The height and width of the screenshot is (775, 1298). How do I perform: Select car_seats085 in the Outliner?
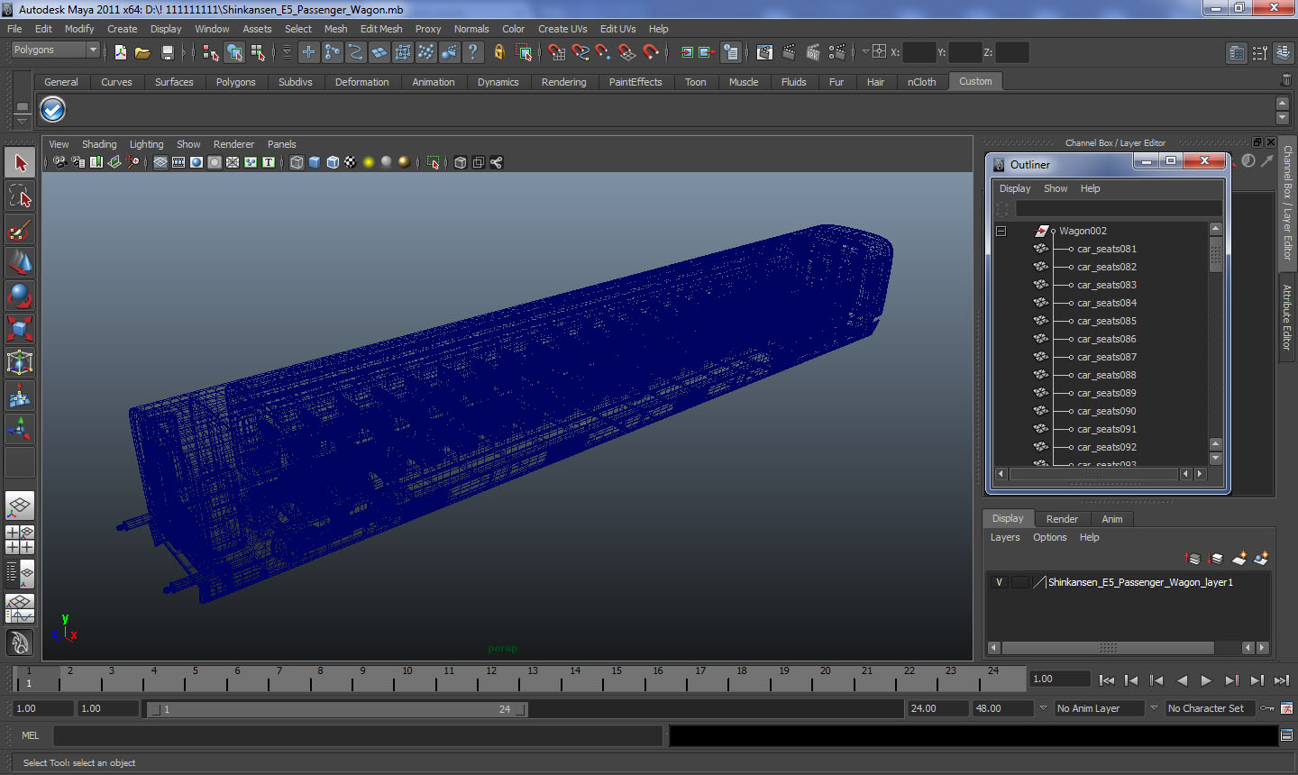tap(1107, 321)
